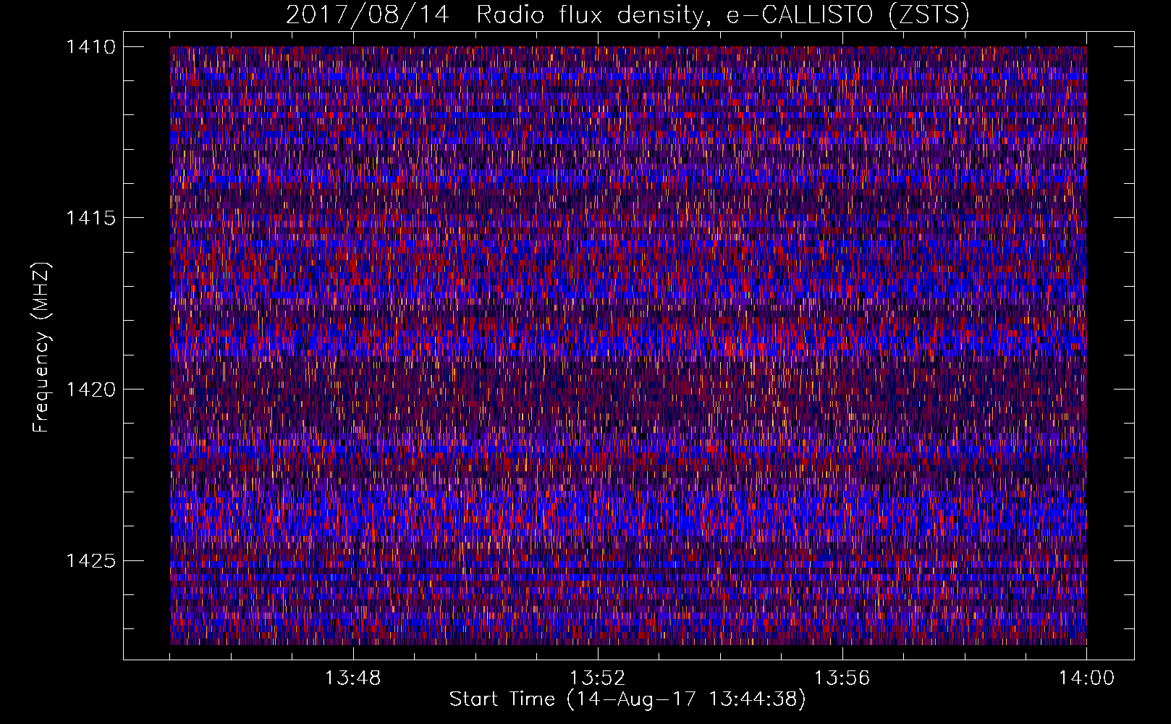Click the "Start Time (14-Aug-17 13:44:38)" axis label
This screenshot has height=724, width=1171.
coord(627,699)
